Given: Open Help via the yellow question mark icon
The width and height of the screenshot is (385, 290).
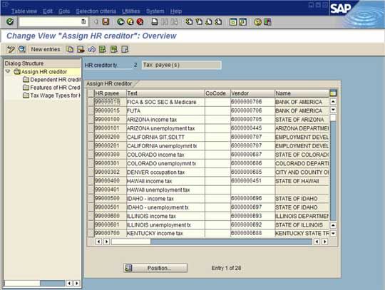Looking at the screenshot, I should (257, 22).
